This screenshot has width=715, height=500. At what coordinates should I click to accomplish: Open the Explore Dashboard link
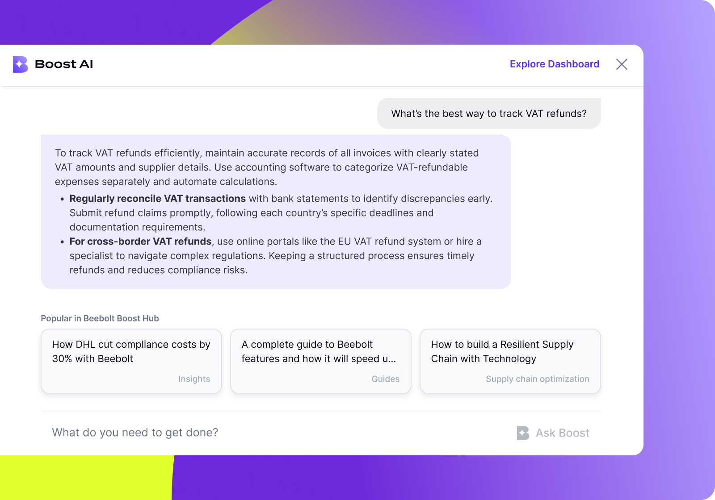(554, 64)
